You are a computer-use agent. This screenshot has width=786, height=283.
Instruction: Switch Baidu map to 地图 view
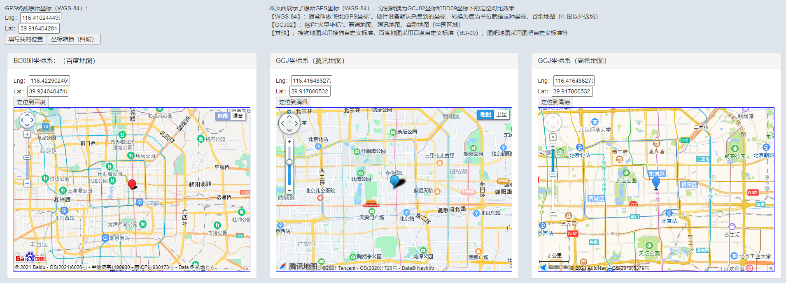(222, 116)
